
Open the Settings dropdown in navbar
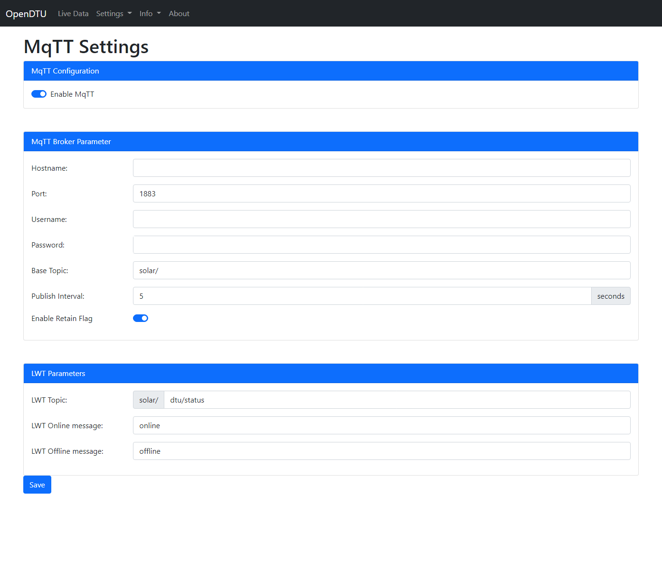pos(113,14)
